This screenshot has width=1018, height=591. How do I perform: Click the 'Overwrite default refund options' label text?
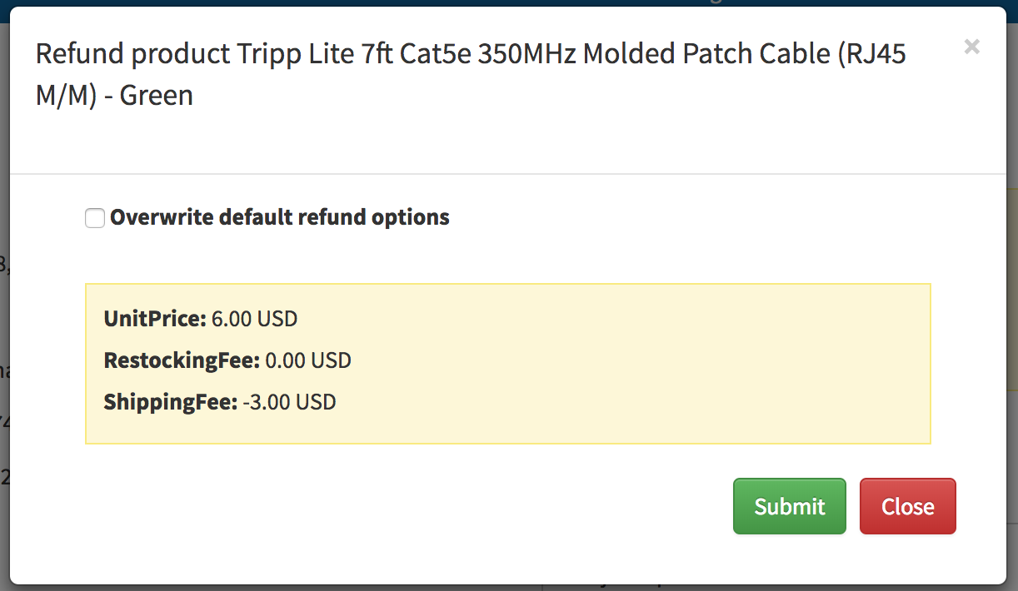click(x=280, y=217)
